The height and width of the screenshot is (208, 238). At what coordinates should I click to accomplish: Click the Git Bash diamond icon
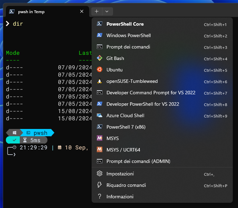100,58
